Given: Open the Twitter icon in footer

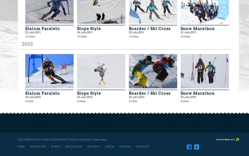Looking at the screenshot, I should point(196,147).
